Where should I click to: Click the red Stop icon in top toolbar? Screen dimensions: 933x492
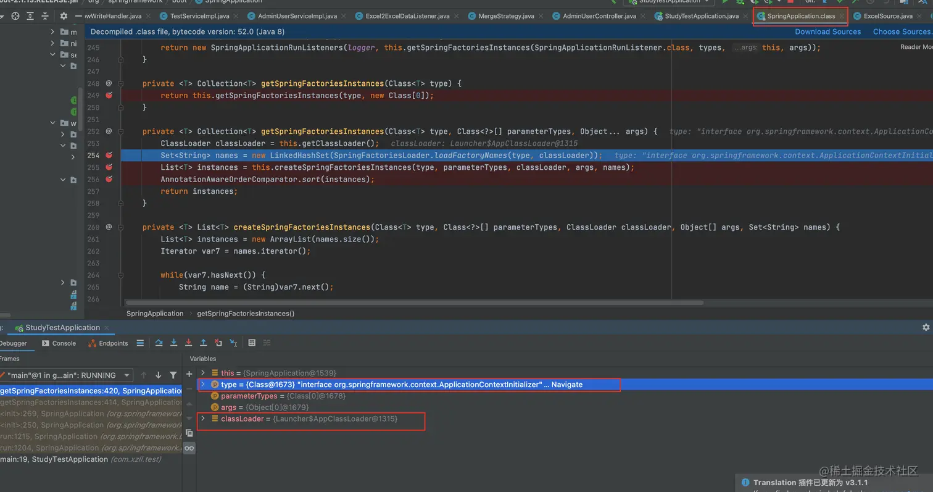point(790,2)
